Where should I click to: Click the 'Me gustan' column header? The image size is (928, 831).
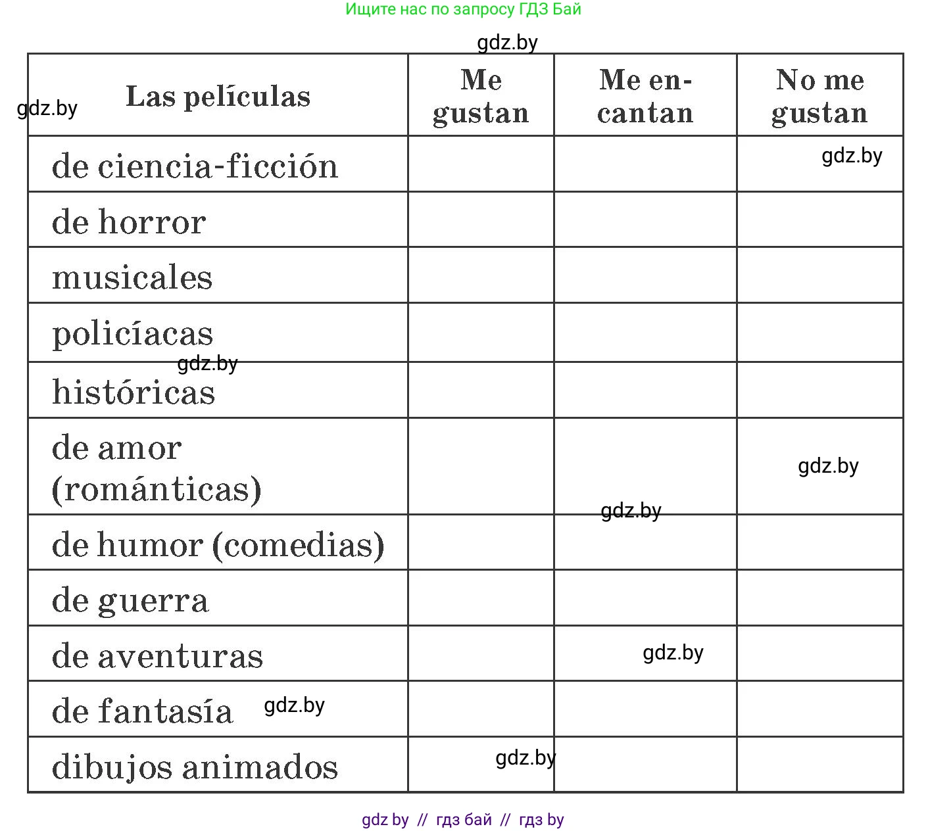pyautogui.click(x=481, y=96)
